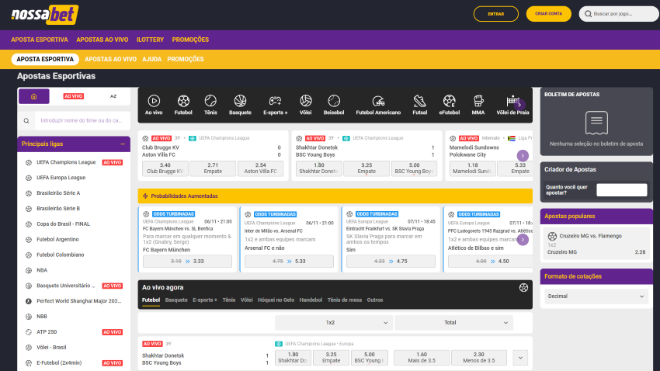This screenshot has height=371, width=660.
Task: Open the eFutebol sport icon
Action: click(x=449, y=105)
